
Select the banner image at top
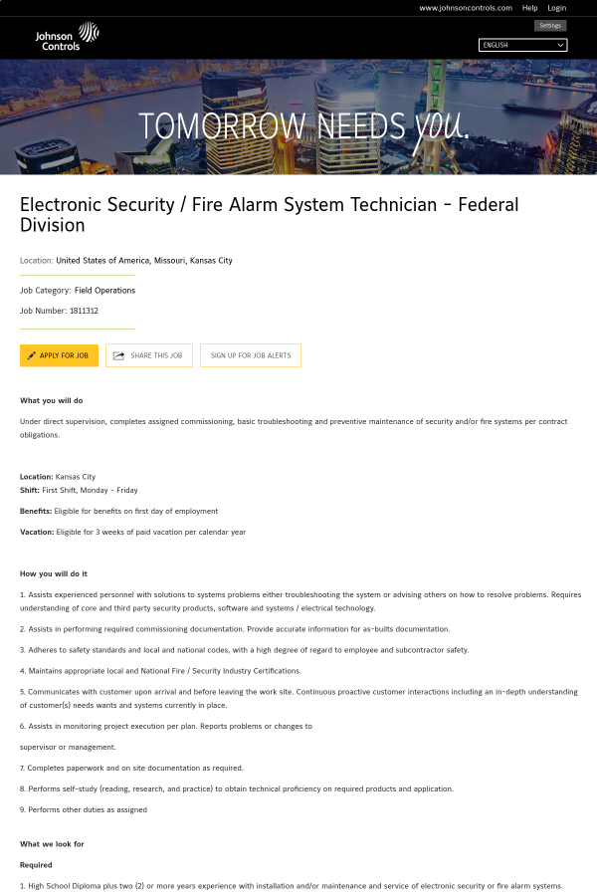point(298,116)
